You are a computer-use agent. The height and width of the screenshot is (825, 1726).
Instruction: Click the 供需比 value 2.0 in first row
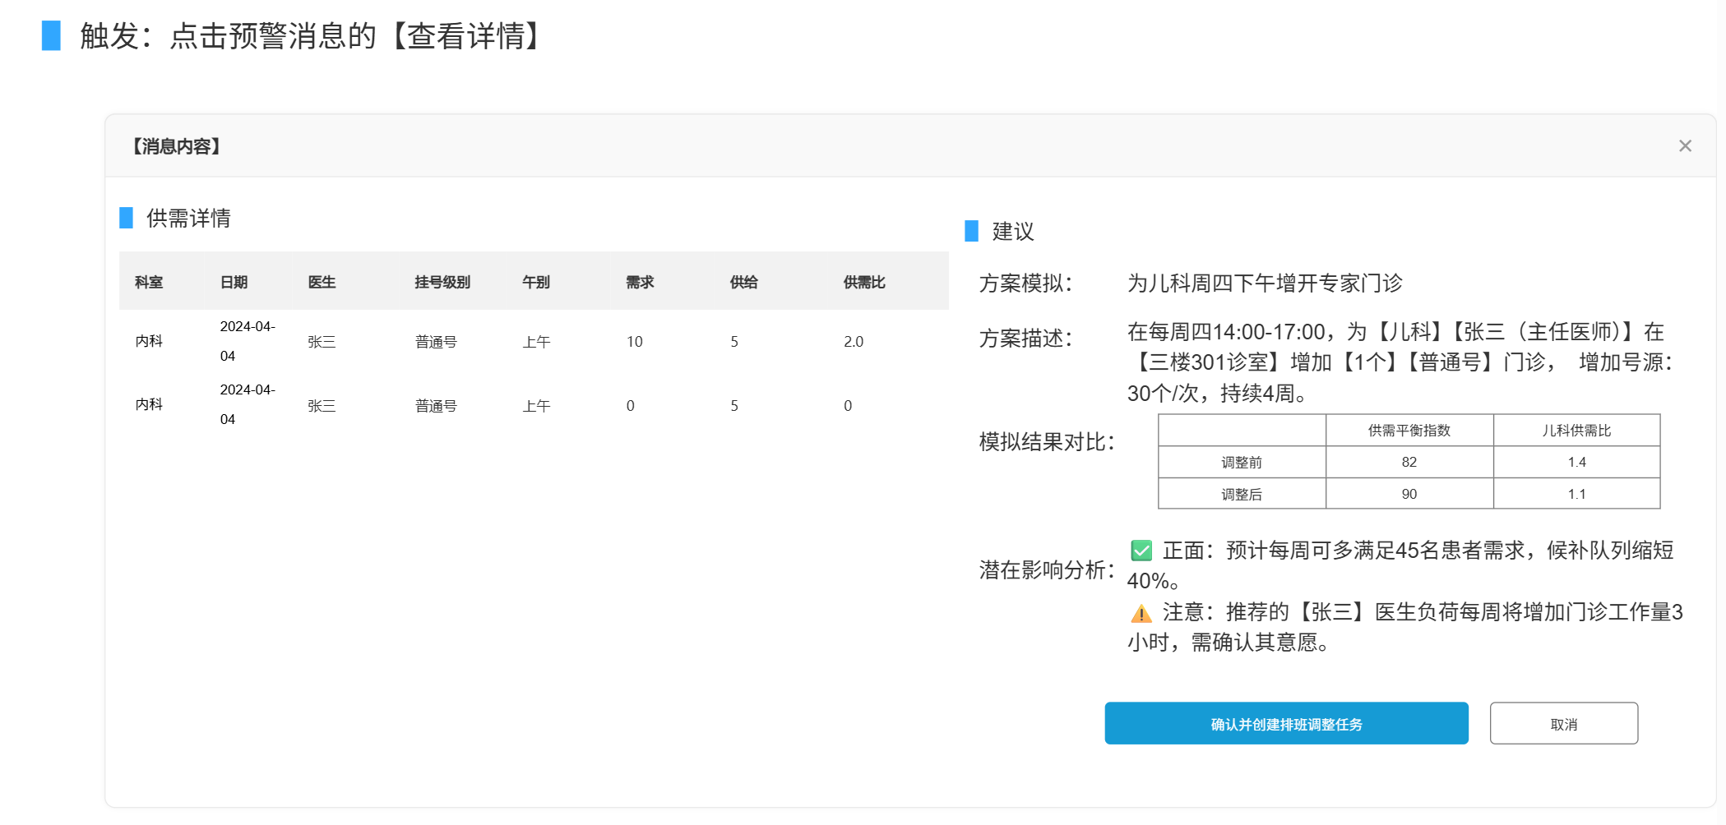point(853,341)
